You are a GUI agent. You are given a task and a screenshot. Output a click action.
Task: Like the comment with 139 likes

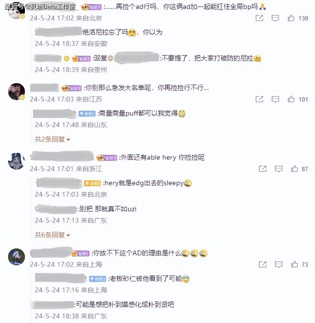(291, 18)
